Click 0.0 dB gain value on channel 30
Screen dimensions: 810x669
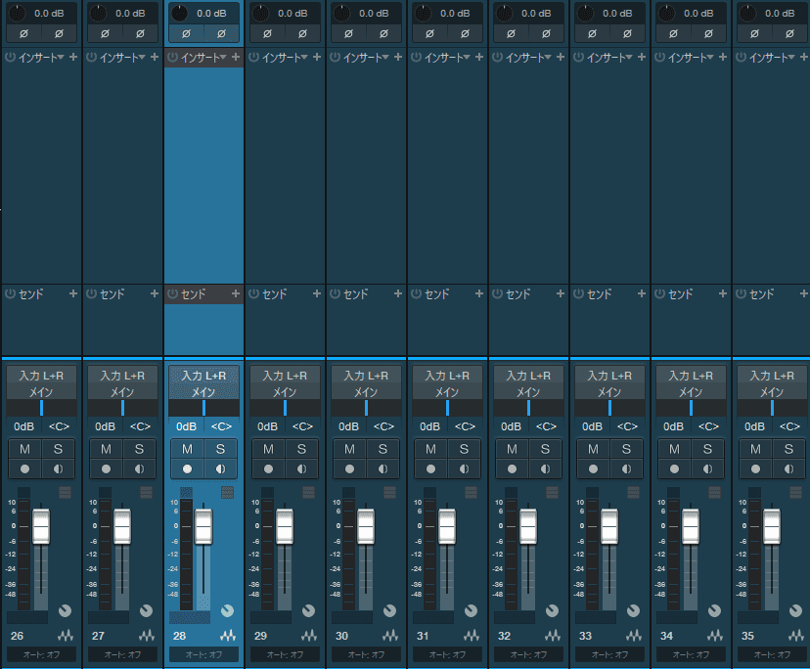pos(374,14)
